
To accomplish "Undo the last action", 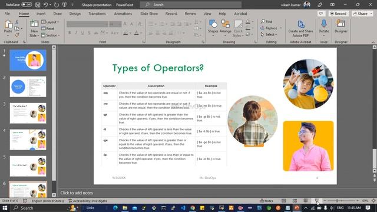I will click(x=46, y=5).
